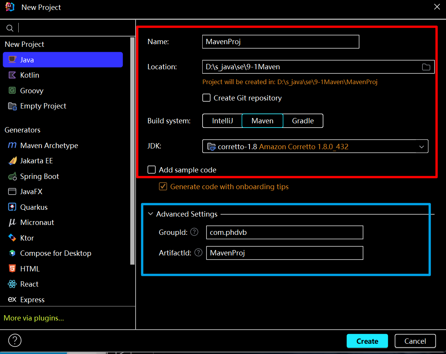Viewport: 446px width, 354px height.
Task: Click the 'Build system:' label
Action: [x=169, y=121]
